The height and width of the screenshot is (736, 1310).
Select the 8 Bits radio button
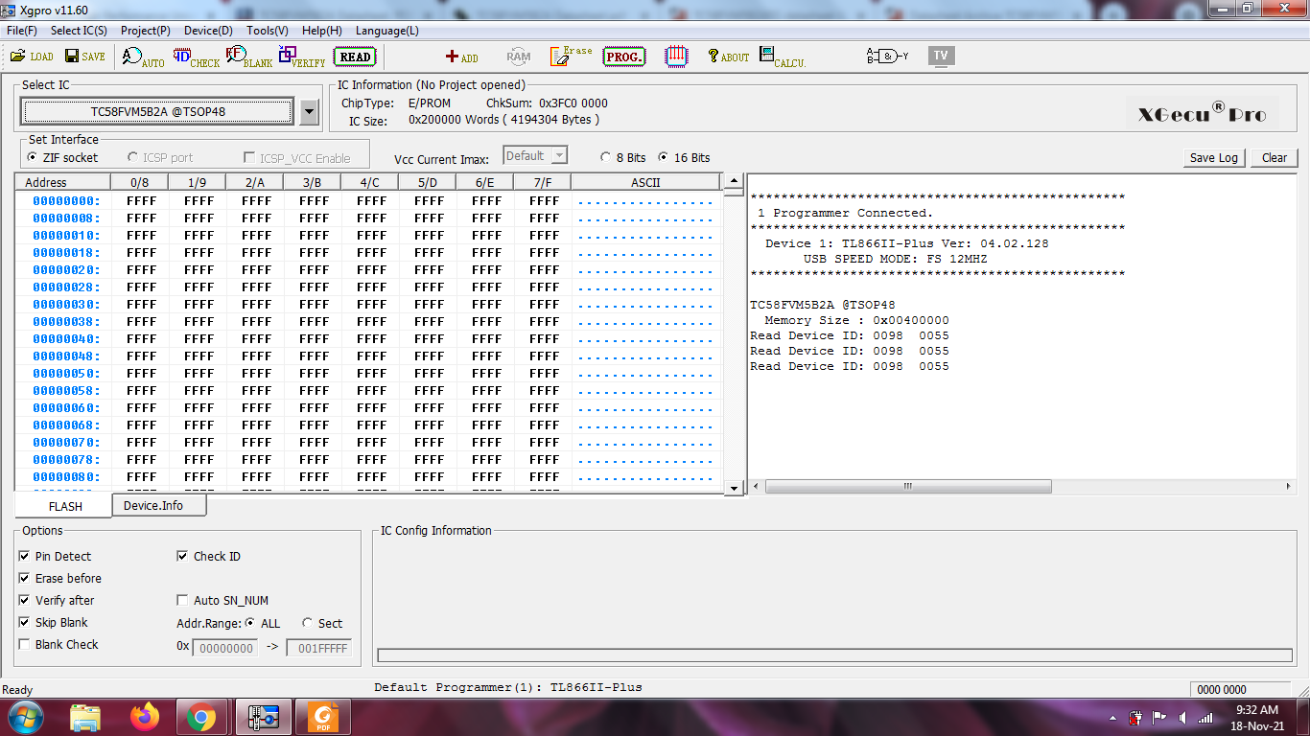coord(605,157)
